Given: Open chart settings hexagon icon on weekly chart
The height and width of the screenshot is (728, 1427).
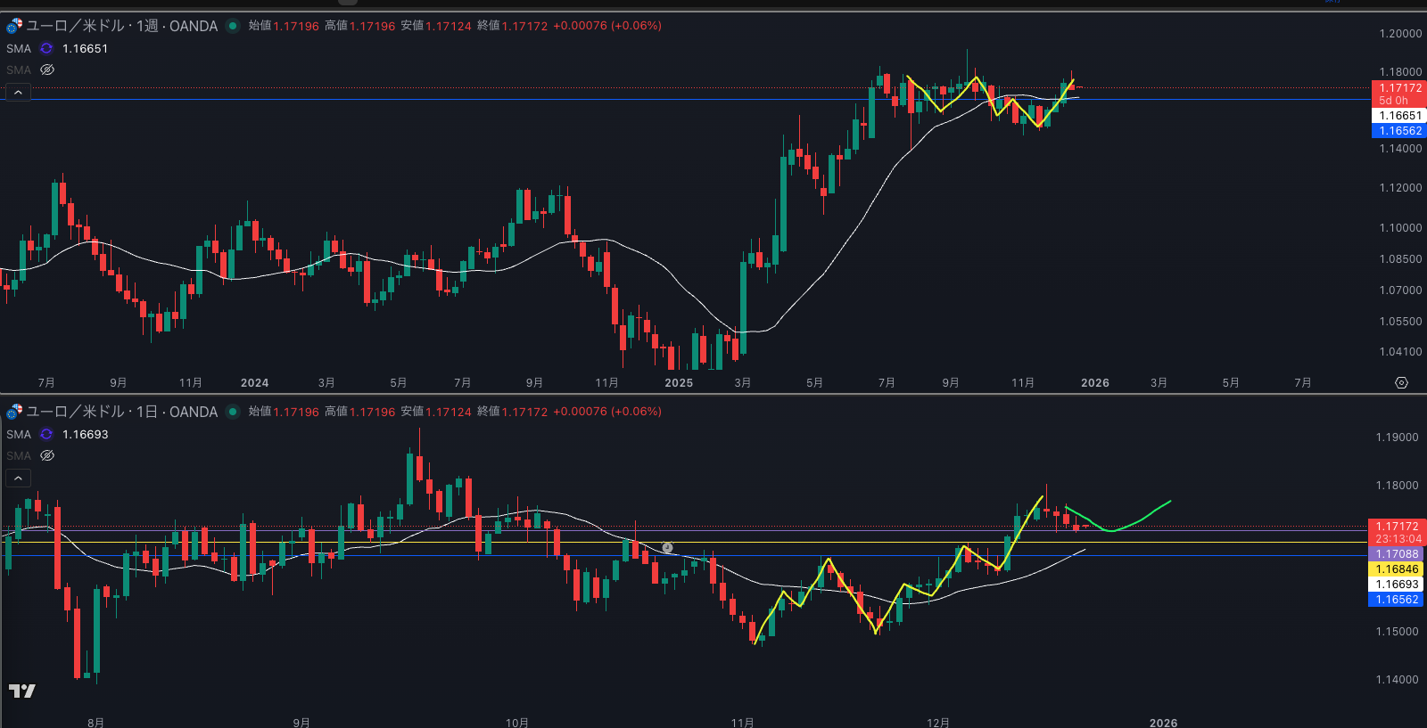Looking at the screenshot, I should pos(1401,383).
